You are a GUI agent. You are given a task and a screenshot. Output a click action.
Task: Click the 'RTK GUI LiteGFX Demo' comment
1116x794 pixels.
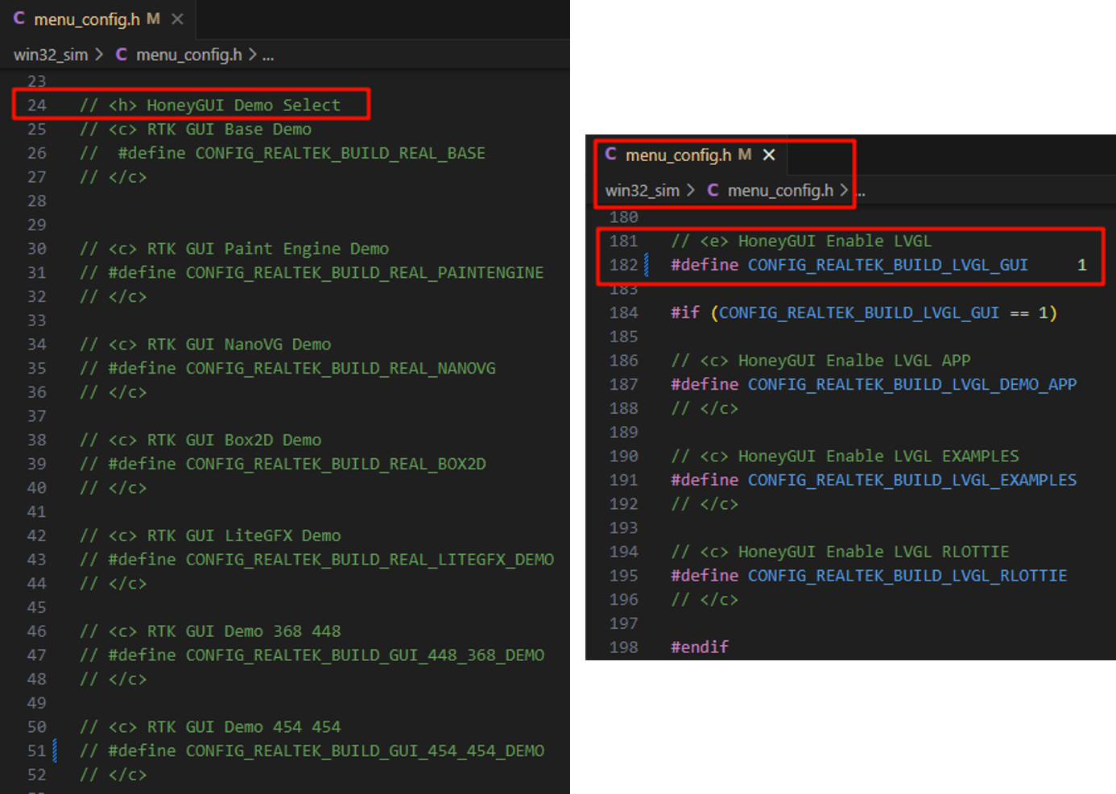(x=210, y=536)
